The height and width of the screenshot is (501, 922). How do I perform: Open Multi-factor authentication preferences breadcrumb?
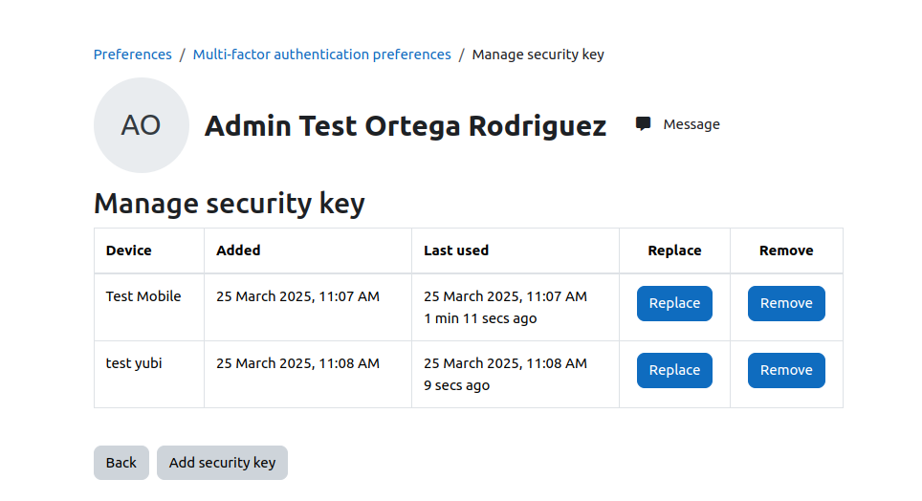pyautogui.click(x=321, y=54)
